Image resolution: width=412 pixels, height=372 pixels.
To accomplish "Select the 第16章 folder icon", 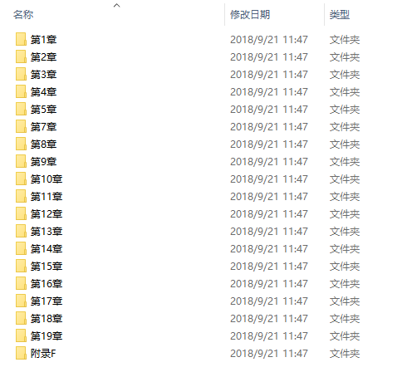I will point(21,283).
